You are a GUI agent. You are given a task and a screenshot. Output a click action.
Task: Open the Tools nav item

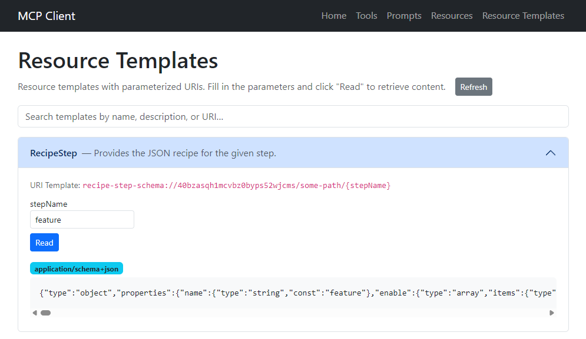pos(366,16)
